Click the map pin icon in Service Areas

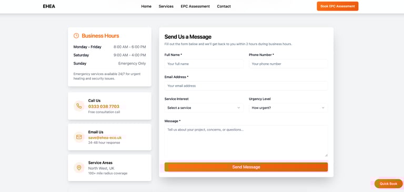click(x=79, y=168)
